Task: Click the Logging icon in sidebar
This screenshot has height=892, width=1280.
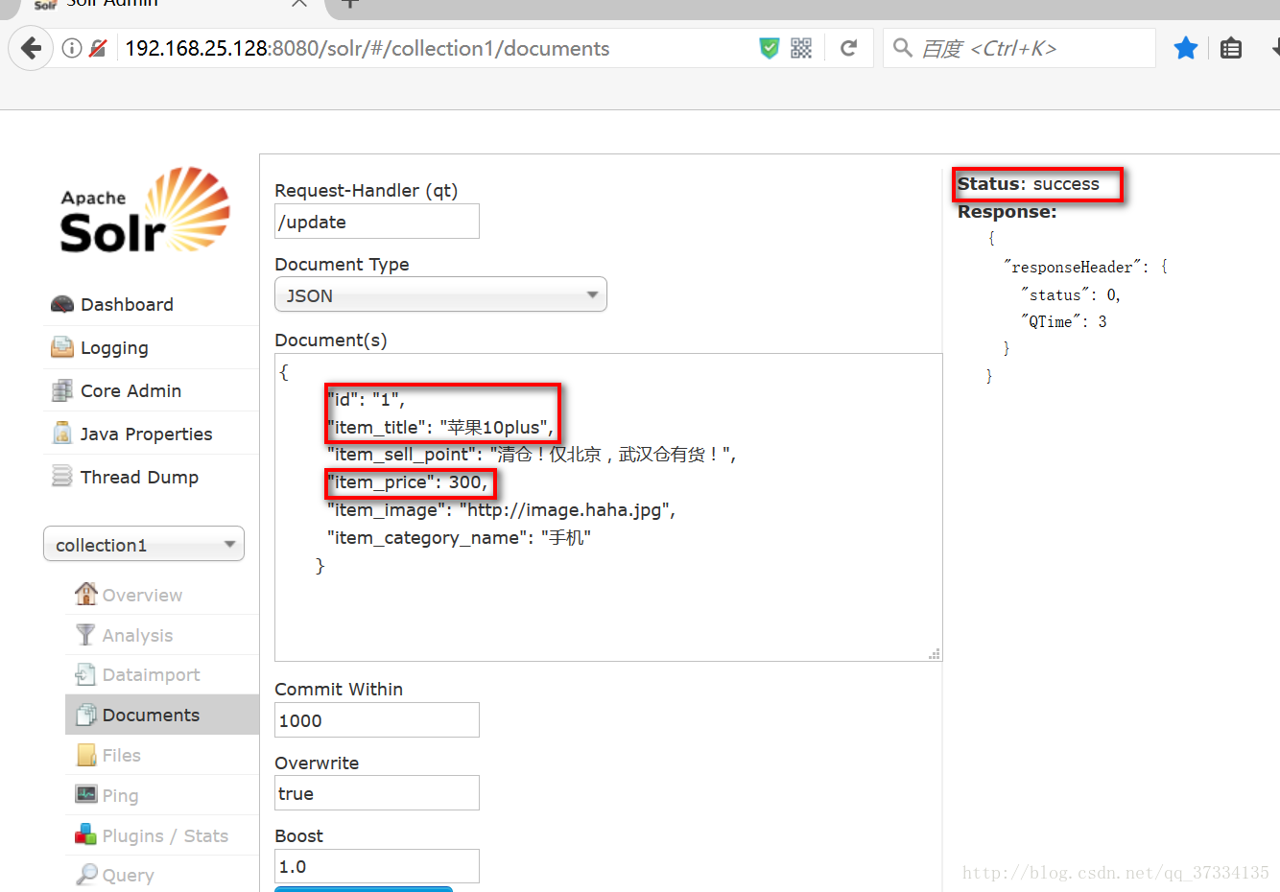Action: (62, 347)
